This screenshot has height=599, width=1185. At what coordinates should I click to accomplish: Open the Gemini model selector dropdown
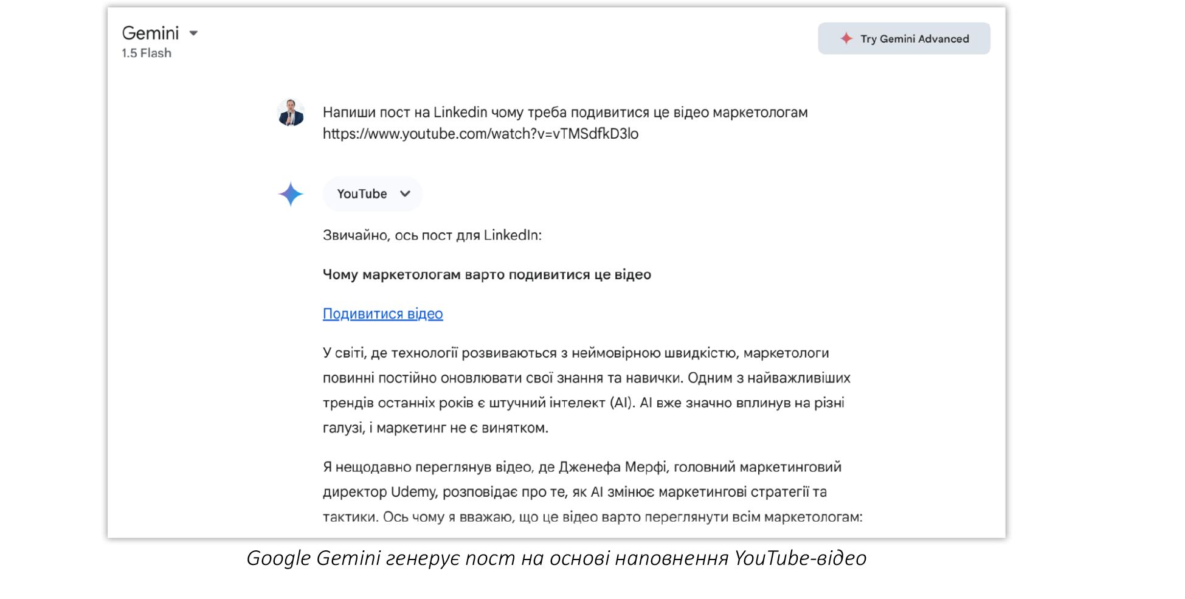(193, 33)
